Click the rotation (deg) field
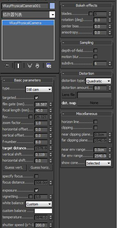This screenshot has width=117, height=228. (100, 20)
